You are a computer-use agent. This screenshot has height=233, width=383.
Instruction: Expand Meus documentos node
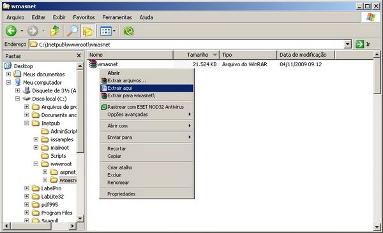click(8, 74)
